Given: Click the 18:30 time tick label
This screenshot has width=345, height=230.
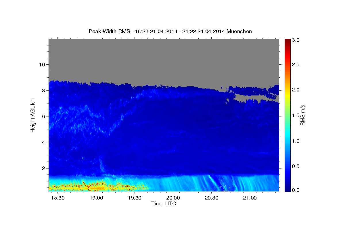Looking at the screenshot, I should 58,198.
